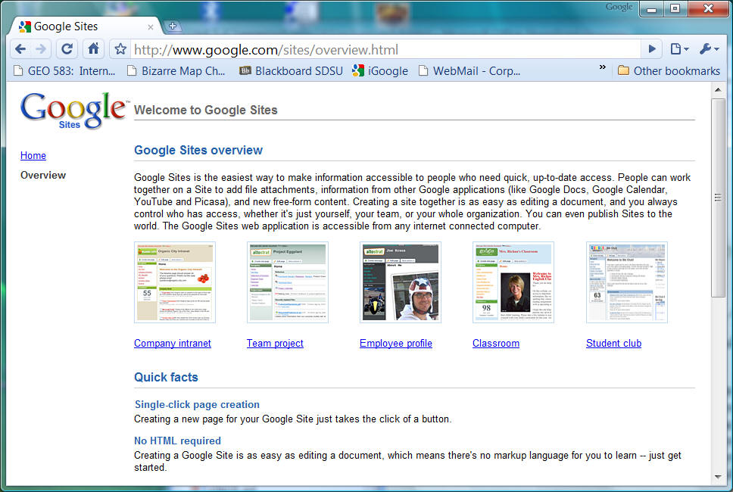
Task: Open the Employee profile thumbnail image
Action: (x=400, y=282)
